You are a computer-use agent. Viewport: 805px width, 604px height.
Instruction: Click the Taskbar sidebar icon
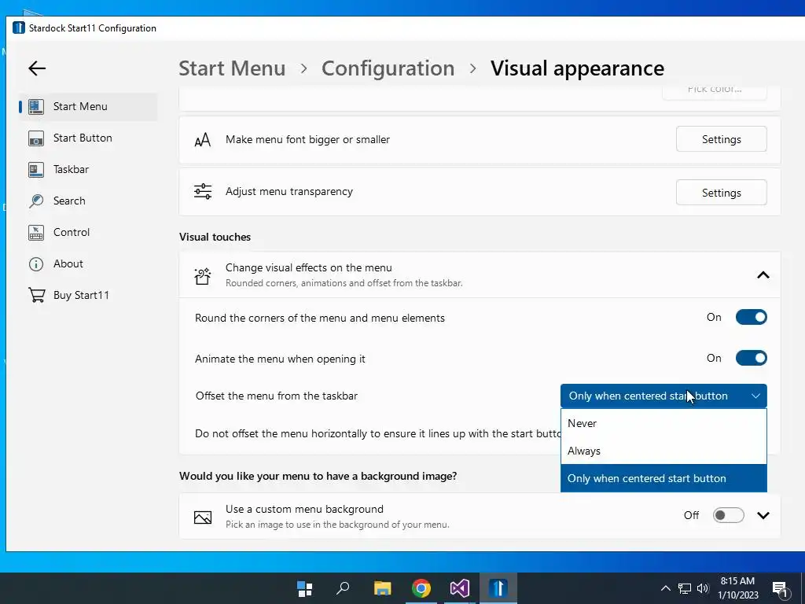coord(36,170)
